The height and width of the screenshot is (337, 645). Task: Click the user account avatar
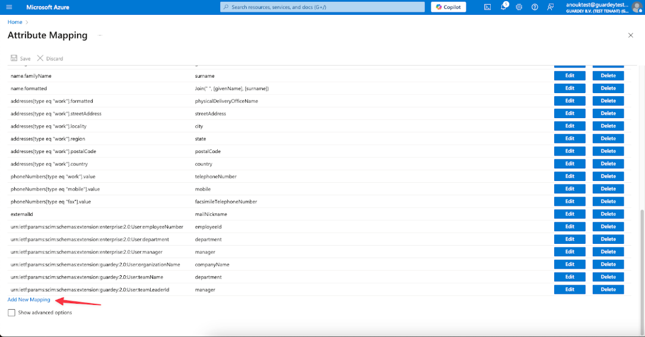click(x=637, y=7)
